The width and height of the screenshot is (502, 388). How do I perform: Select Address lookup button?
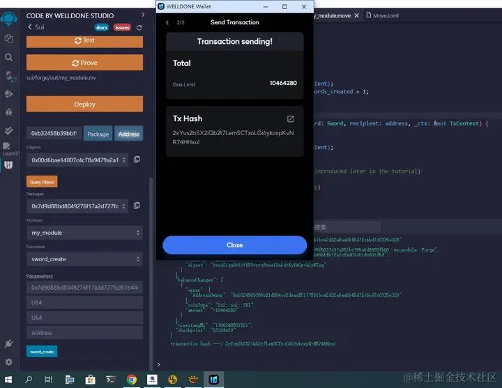(x=129, y=134)
